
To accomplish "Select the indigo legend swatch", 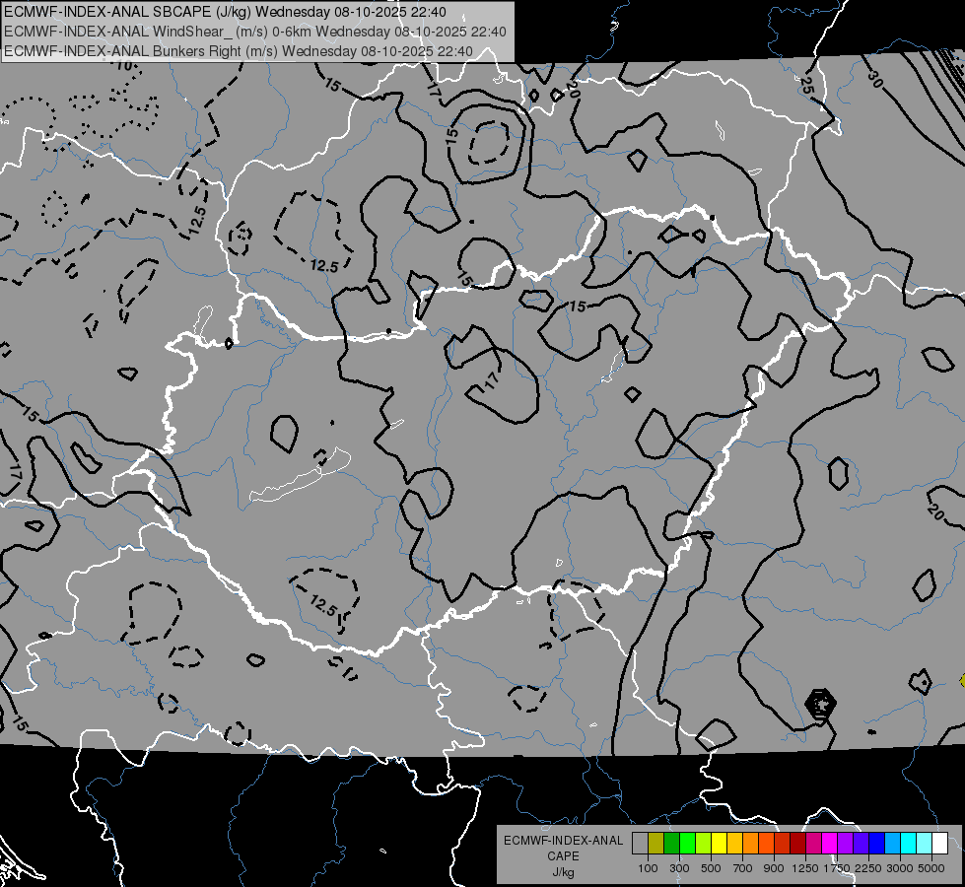I will pyautogui.click(x=861, y=844).
